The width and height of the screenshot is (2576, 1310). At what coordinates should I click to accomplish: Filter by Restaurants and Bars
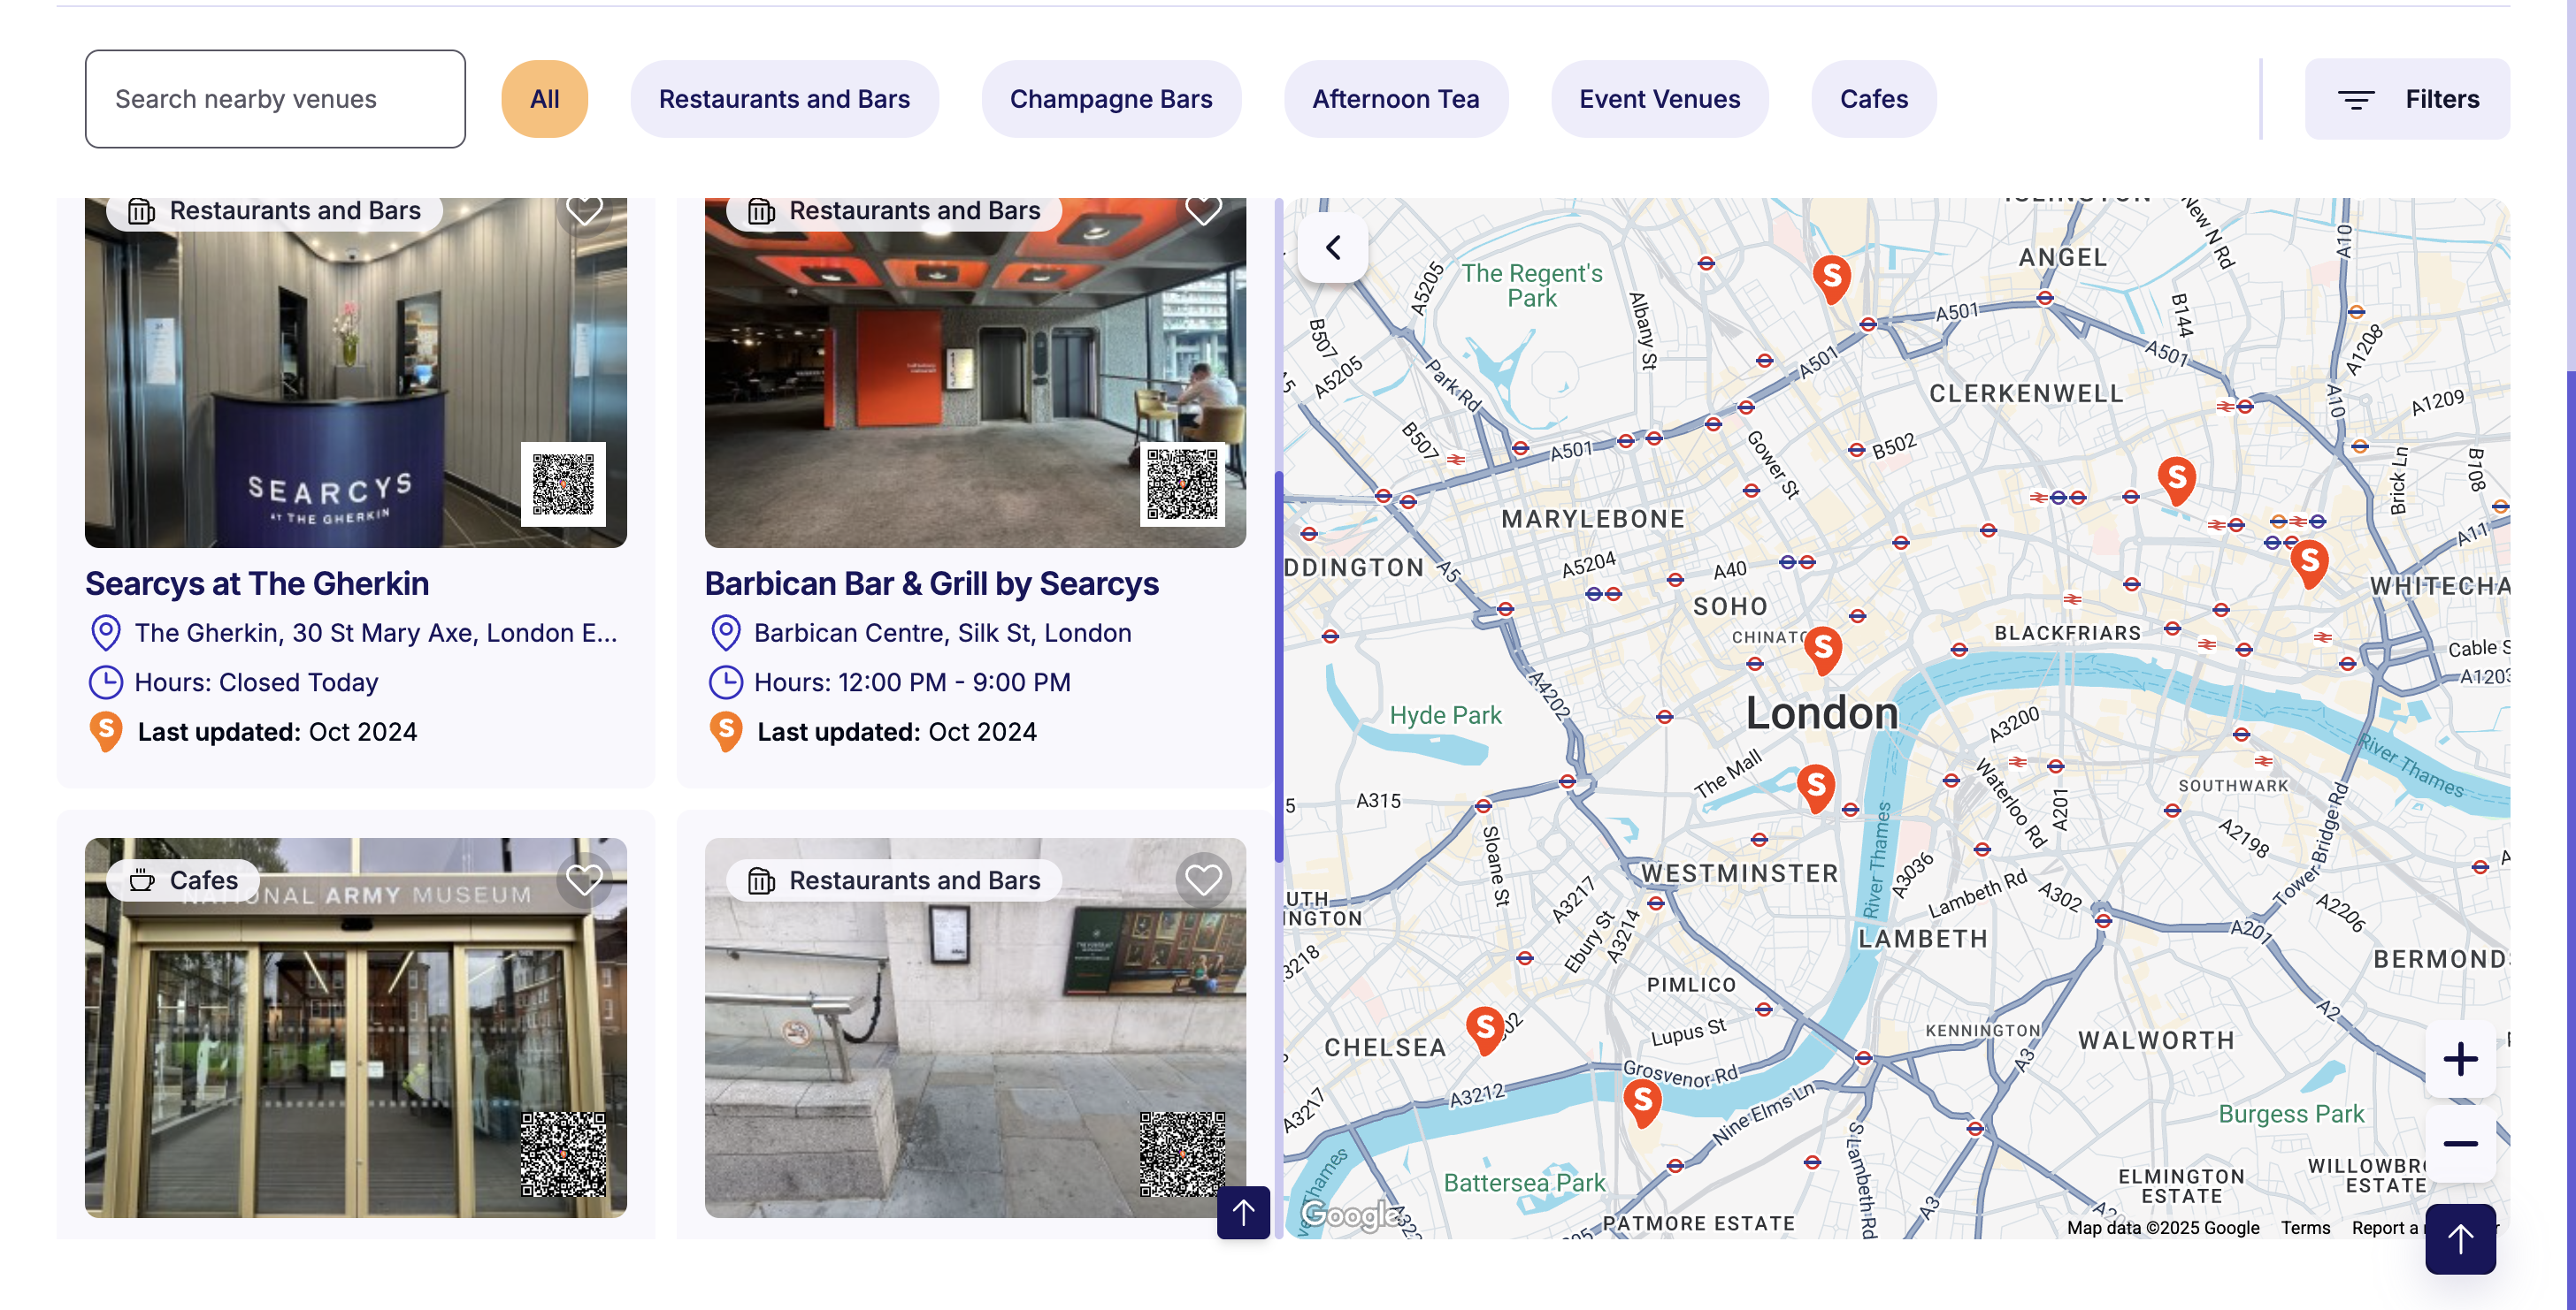click(x=784, y=99)
